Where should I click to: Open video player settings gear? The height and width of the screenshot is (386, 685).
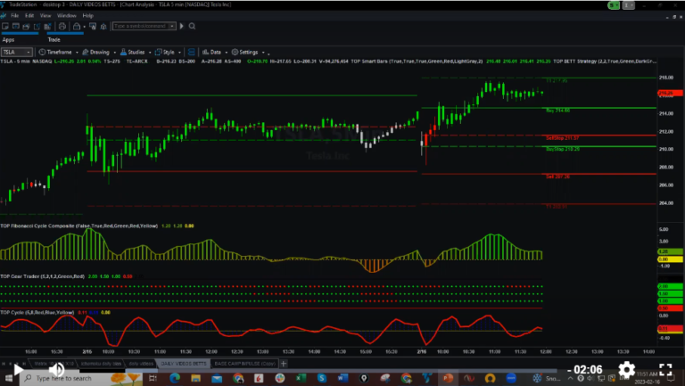click(626, 370)
